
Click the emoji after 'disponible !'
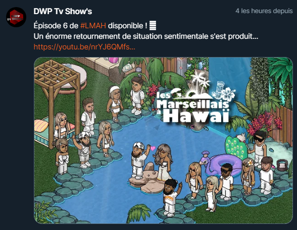coord(153,26)
